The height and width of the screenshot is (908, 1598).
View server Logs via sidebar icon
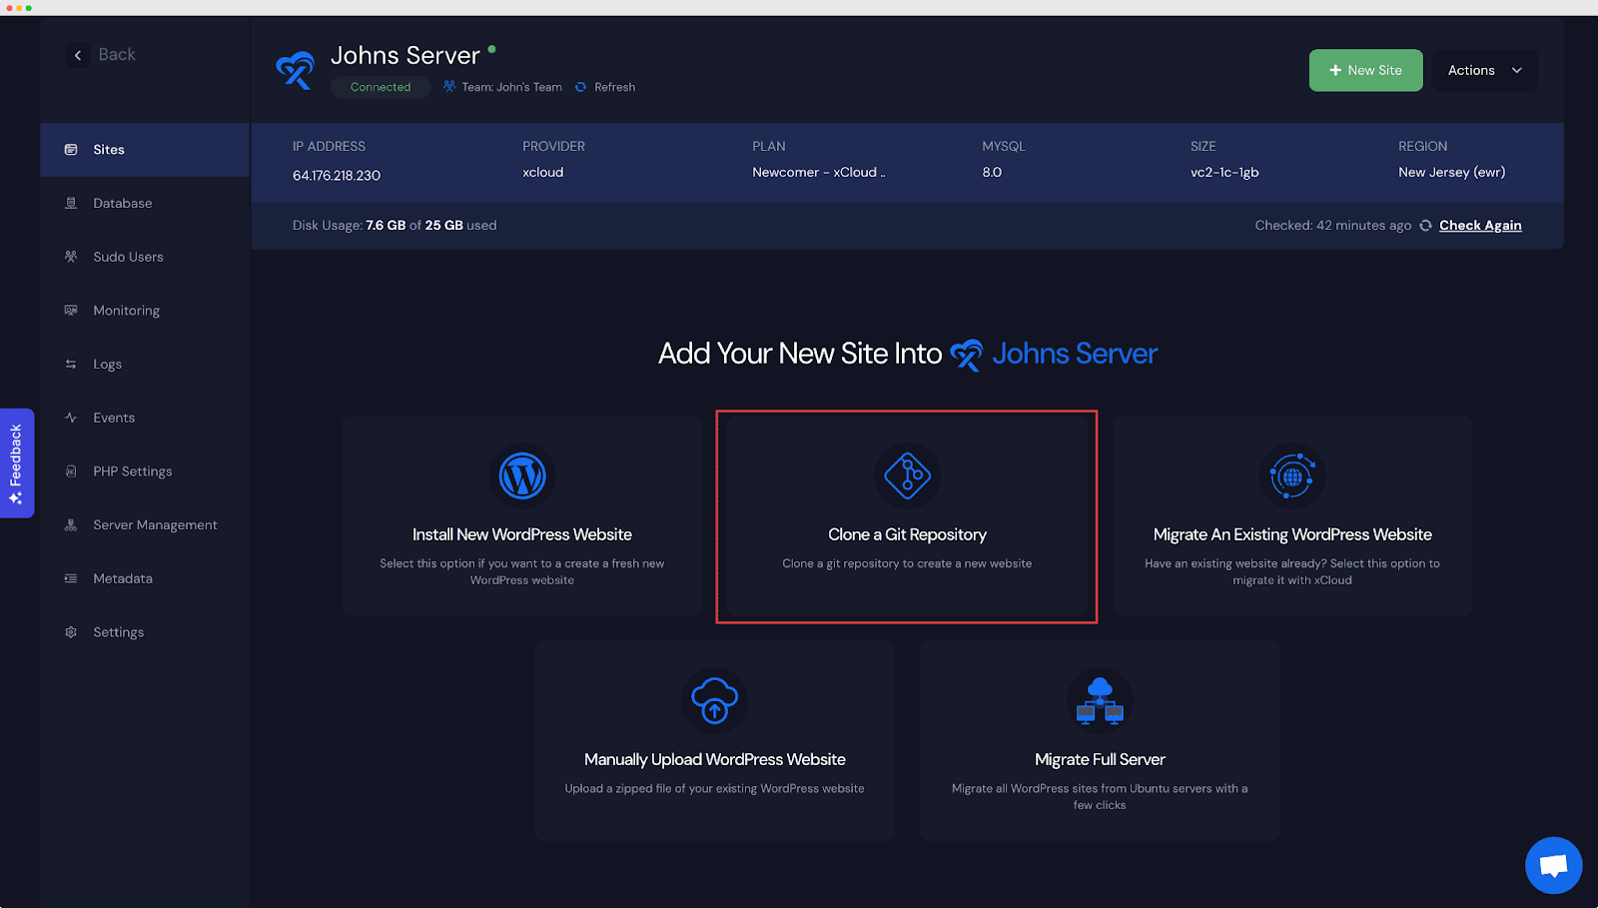(70, 364)
